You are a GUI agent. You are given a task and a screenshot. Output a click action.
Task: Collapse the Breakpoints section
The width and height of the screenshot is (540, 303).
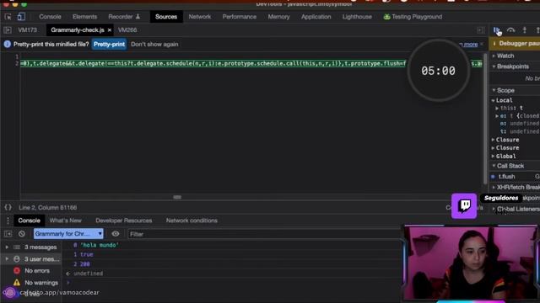(512, 66)
